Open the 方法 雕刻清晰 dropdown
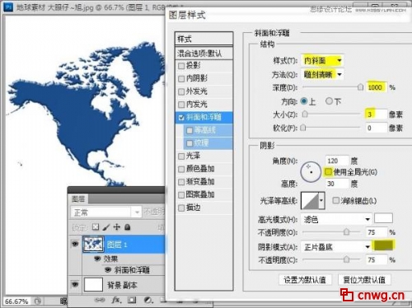Screen dimensions: 412x308 (x=322, y=74)
